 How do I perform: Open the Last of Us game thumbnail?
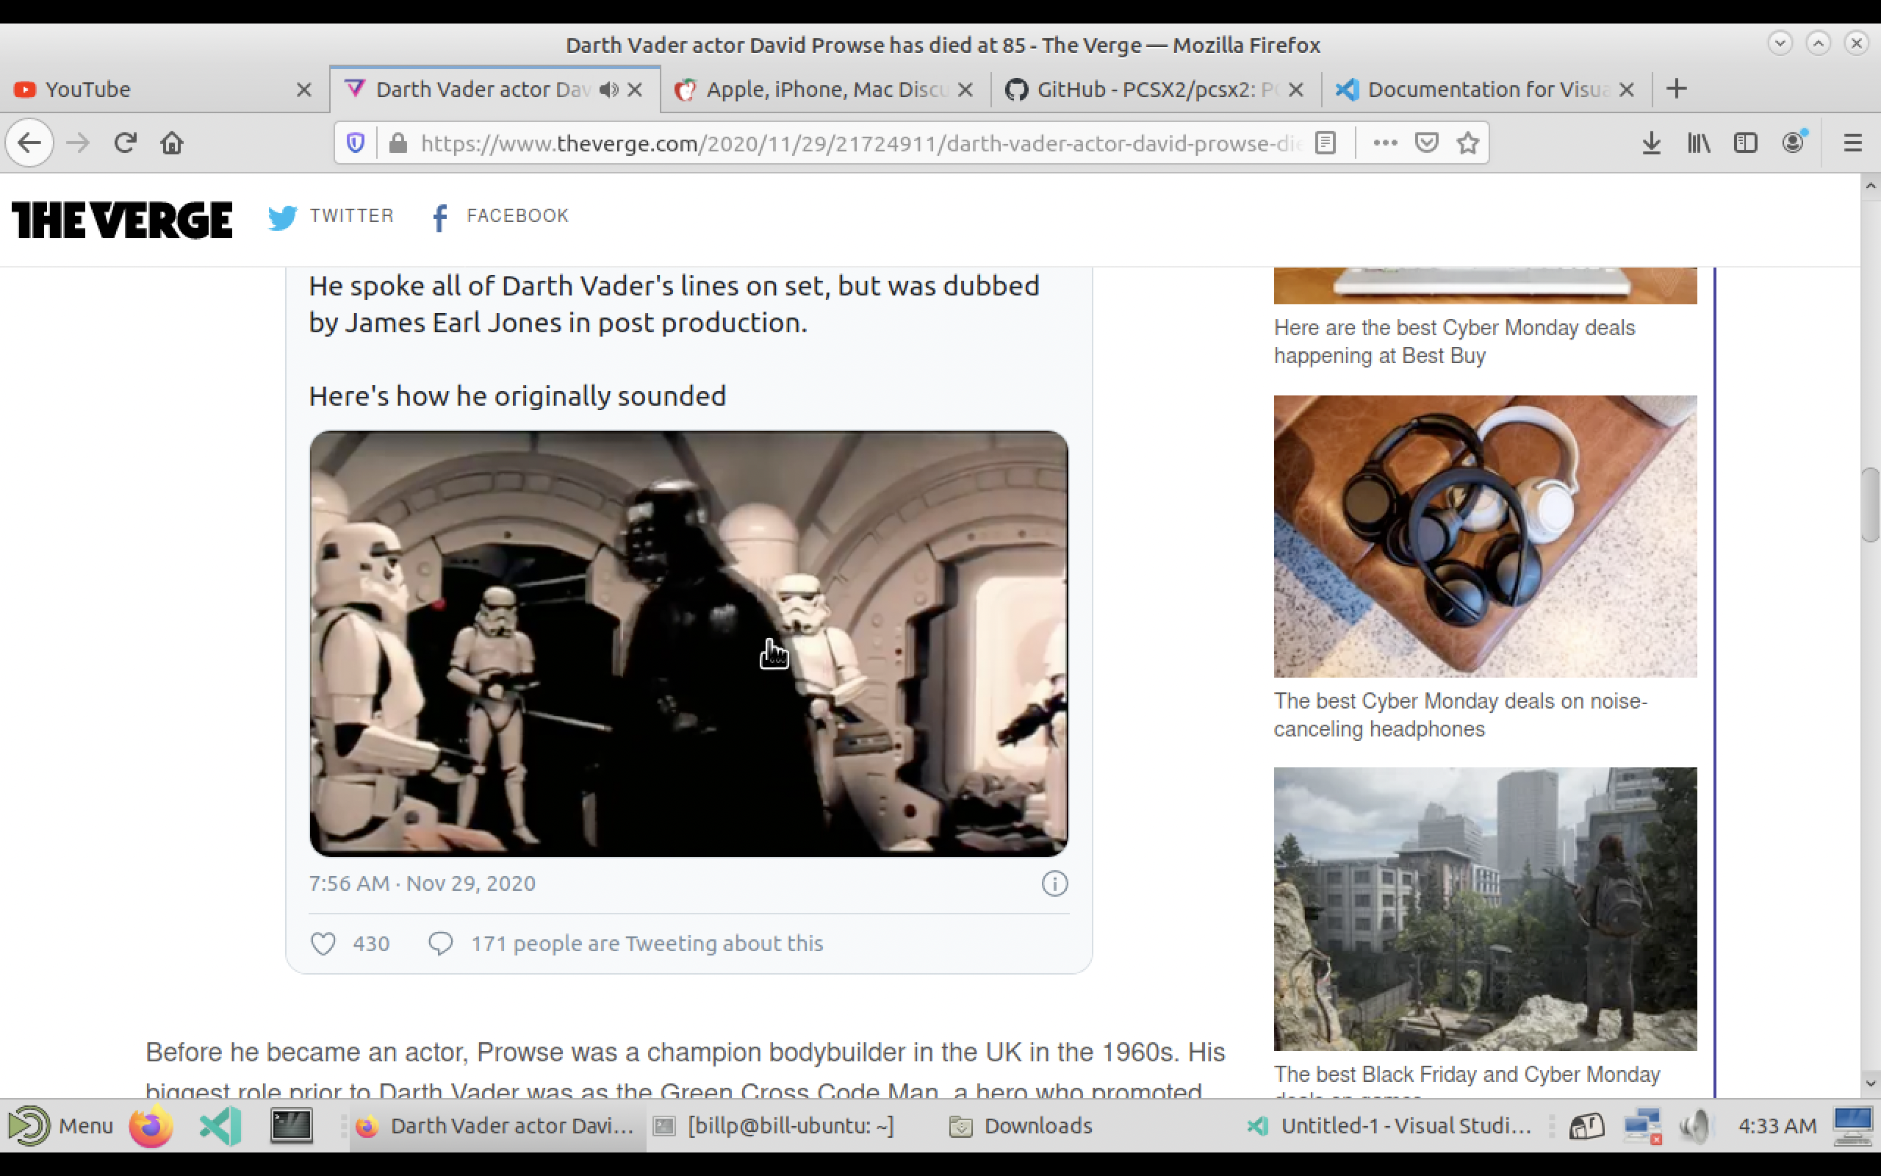[x=1486, y=908]
